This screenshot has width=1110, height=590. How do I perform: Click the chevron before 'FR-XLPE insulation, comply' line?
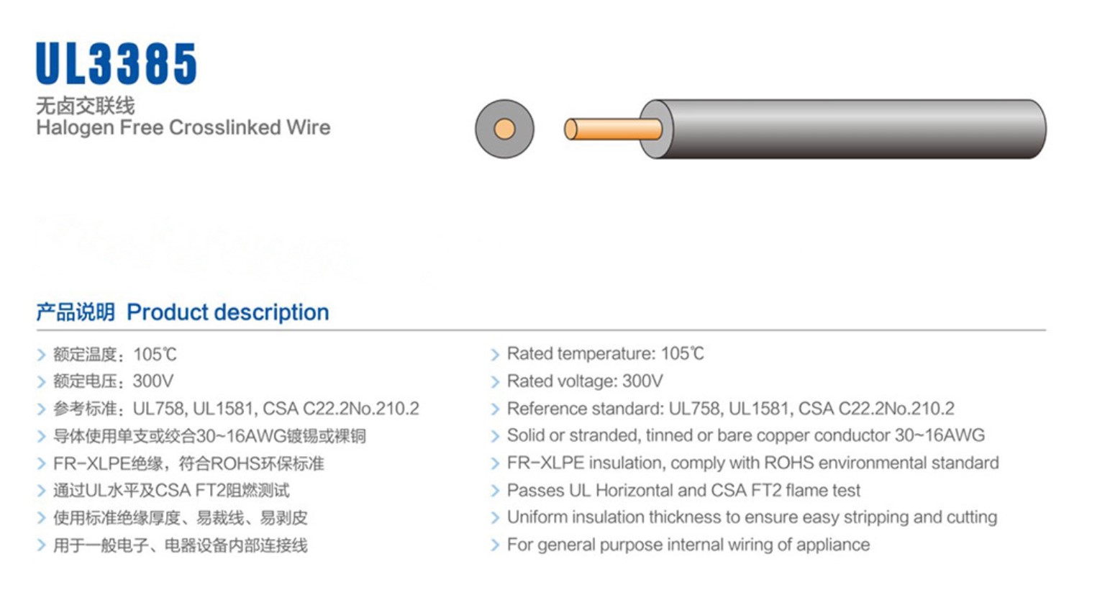495,464
